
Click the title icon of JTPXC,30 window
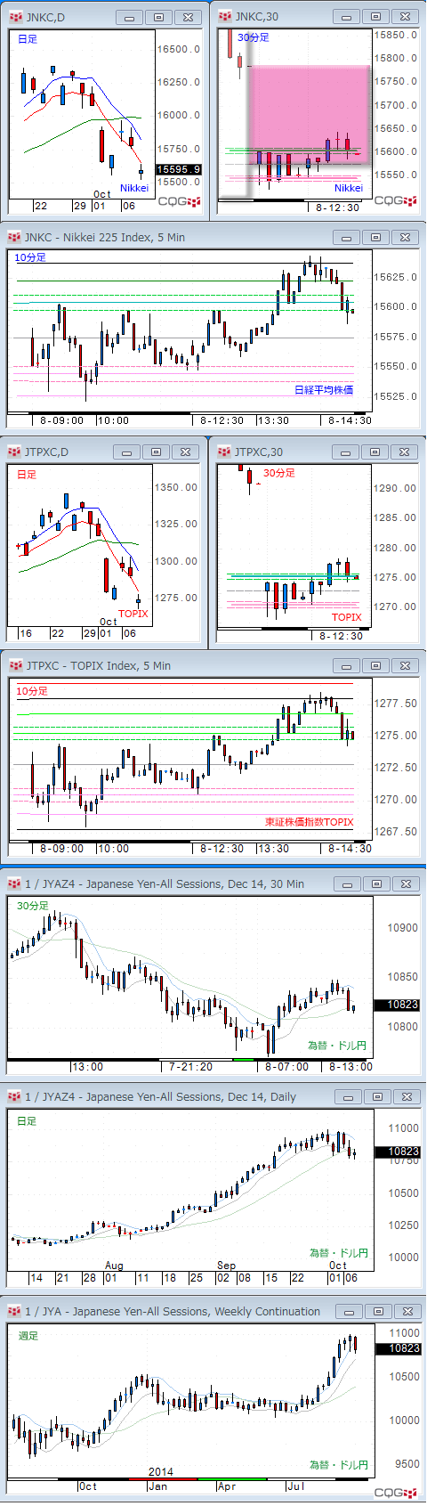pyautogui.click(x=224, y=452)
